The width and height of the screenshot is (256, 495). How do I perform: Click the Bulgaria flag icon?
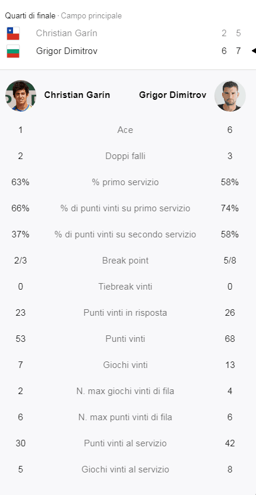[x=13, y=51]
